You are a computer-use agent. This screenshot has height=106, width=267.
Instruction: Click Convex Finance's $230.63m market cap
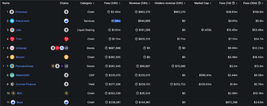205,84
